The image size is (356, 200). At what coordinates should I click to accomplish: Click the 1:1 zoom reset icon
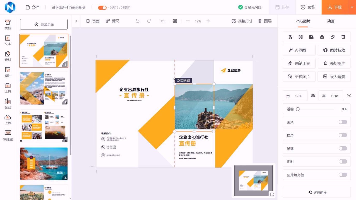[162, 21]
